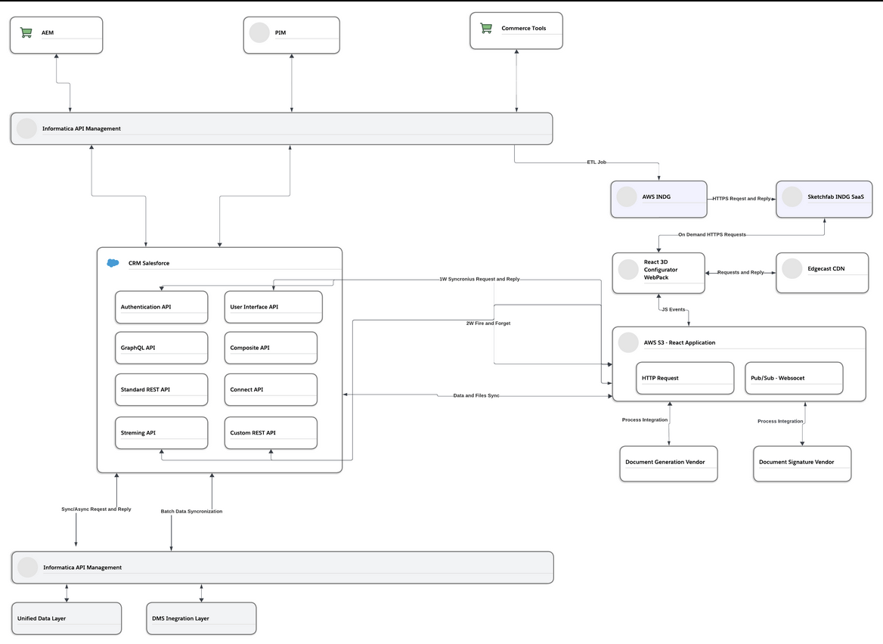Viewport: 883px width, 644px height.
Task: Select the Streming API box
Action: pyautogui.click(x=162, y=433)
